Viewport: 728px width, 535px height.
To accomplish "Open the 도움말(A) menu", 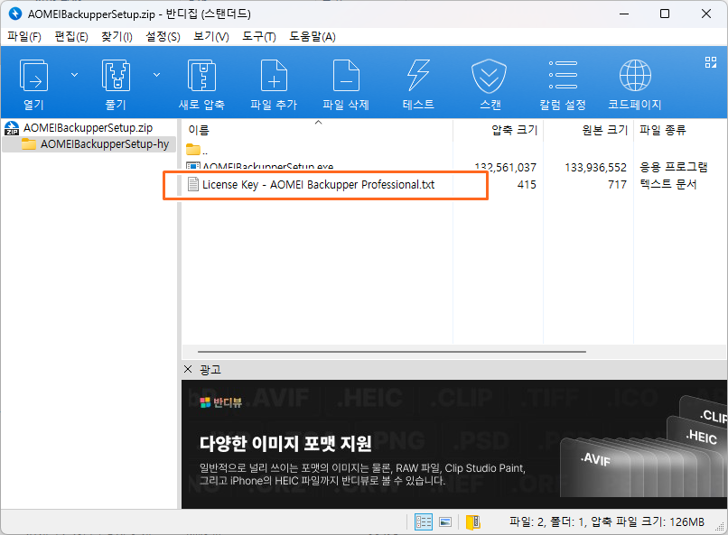I will (313, 37).
